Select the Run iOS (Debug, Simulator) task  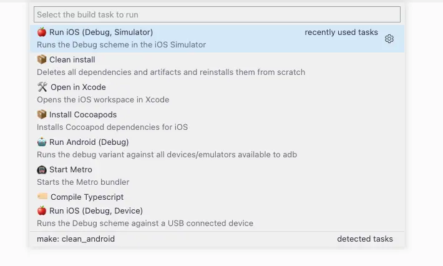[217, 39]
